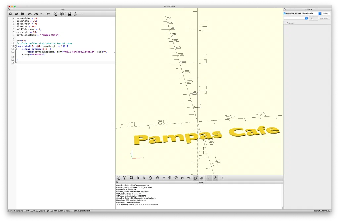Open the Show Details dropdown
This screenshot has height=222, width=339.
[311, 13]
